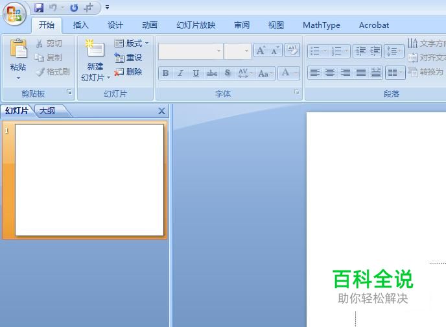Viewport: 446px width, 327px height.
Task: Toggle italic formatting
Action: (x=180, y=73)
